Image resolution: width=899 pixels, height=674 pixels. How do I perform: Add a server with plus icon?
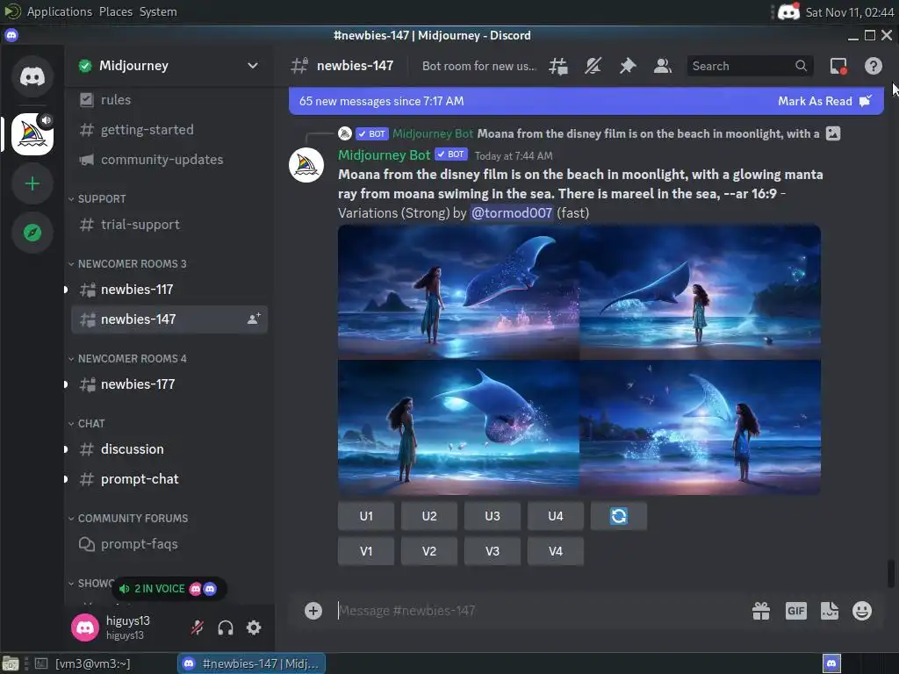(32, 183)
